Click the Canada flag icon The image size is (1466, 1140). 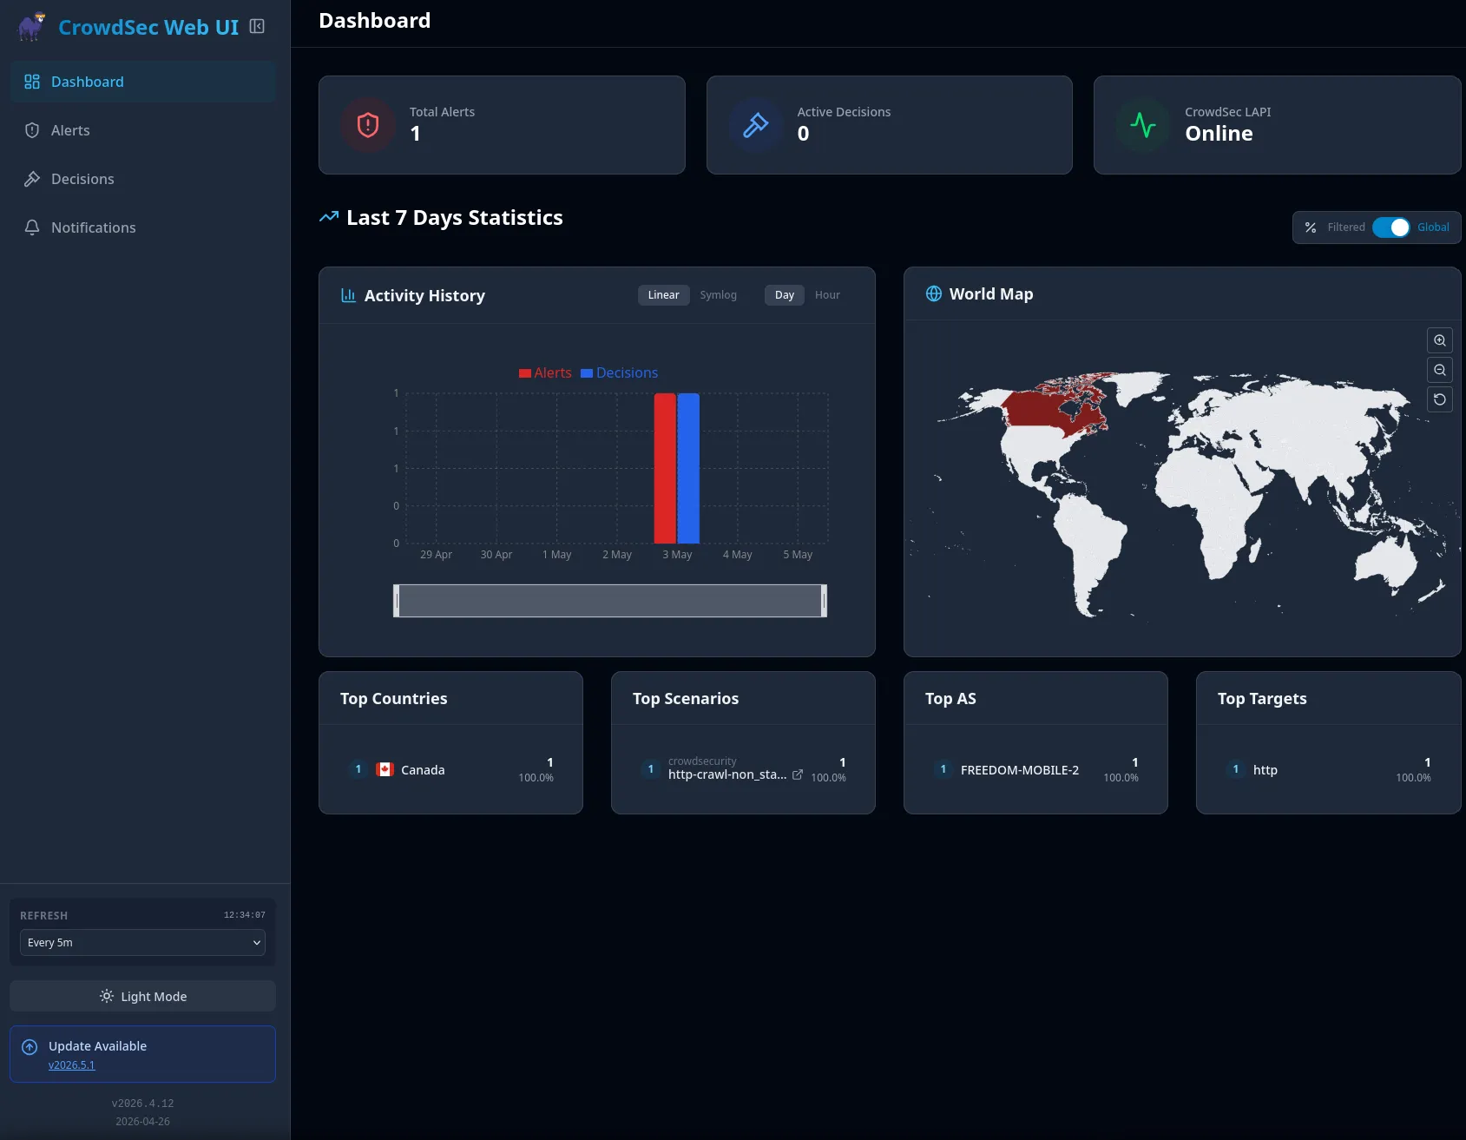coord(385,769)
